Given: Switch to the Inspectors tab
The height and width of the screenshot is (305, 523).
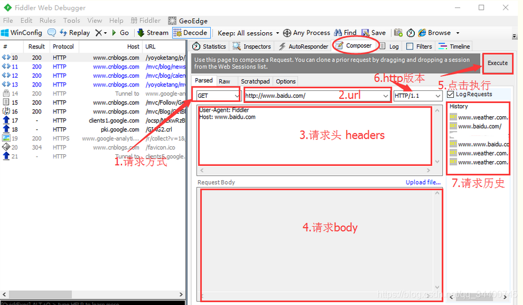Looking at the screenshot, I should coord(252,47).
